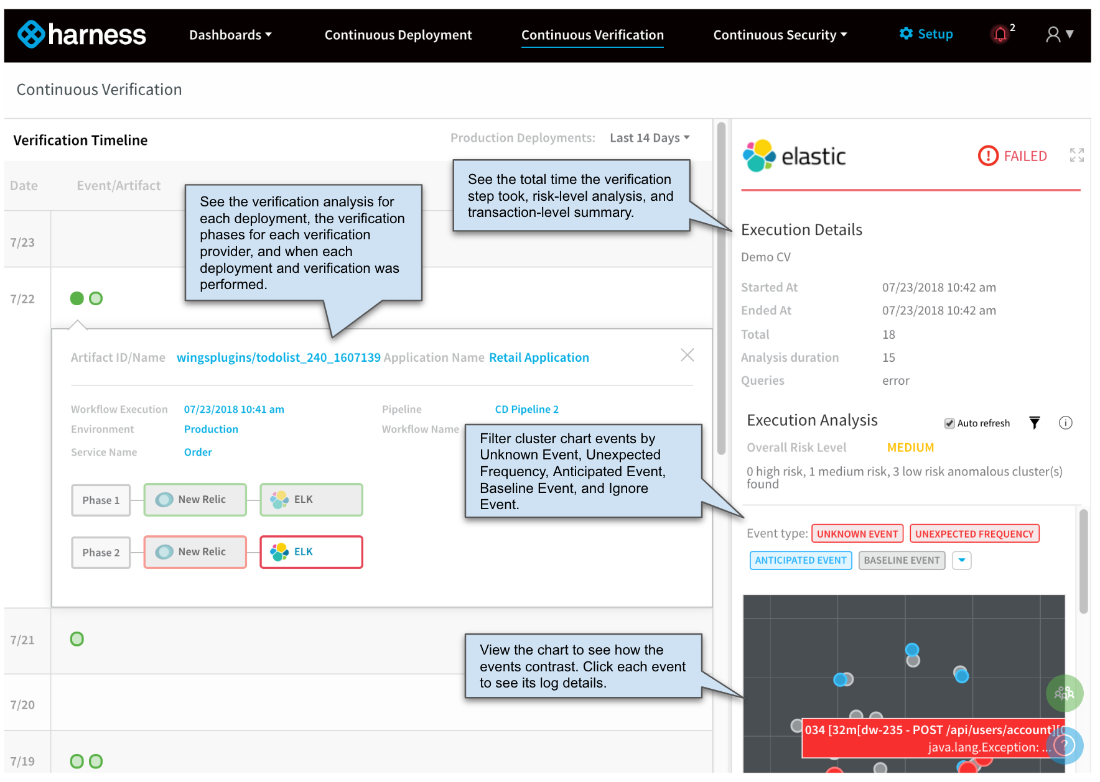
Task: Click the hollow green dot on 7/22
Action: pos(96,298)
